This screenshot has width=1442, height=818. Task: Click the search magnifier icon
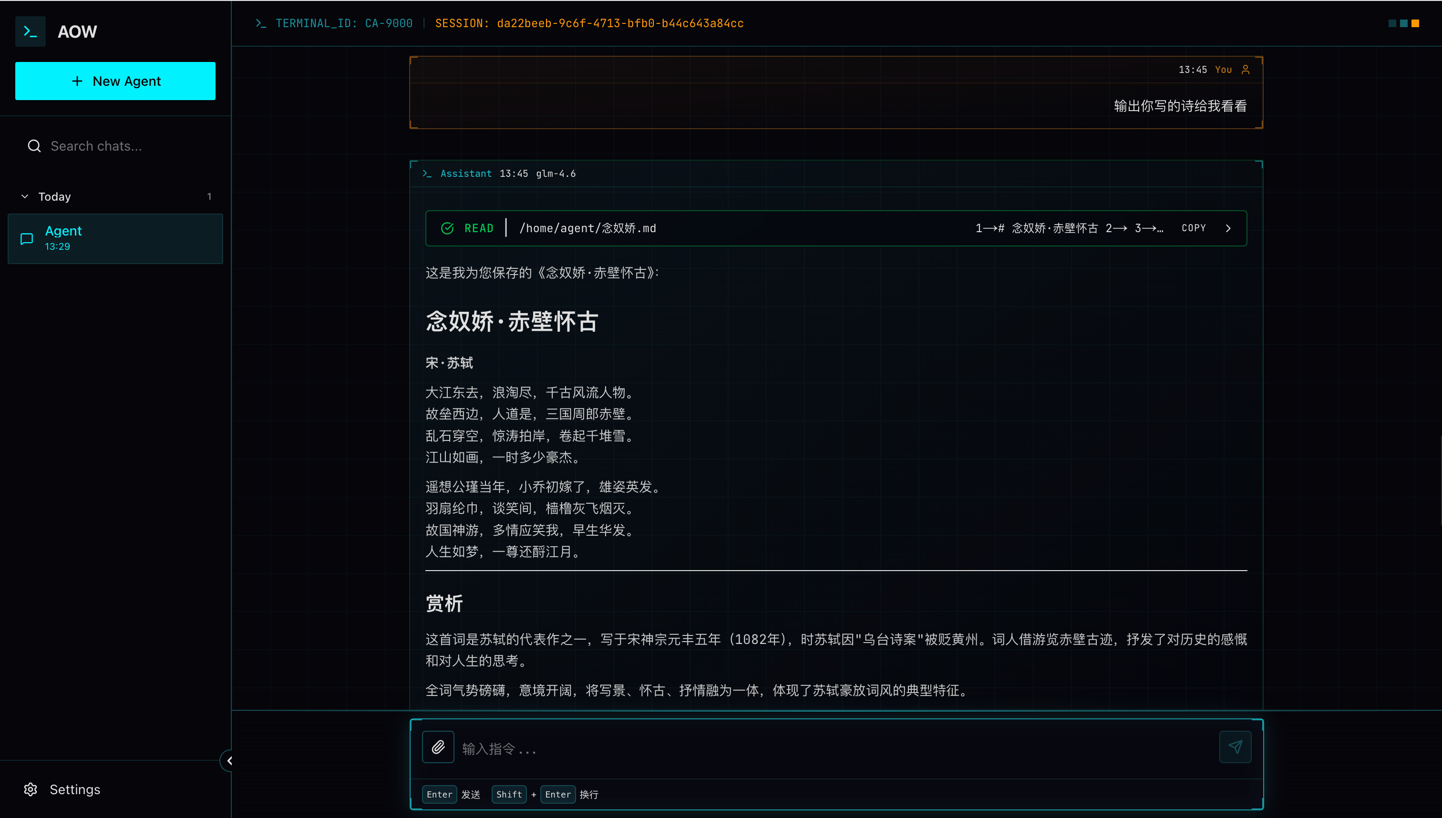point(34,146)
